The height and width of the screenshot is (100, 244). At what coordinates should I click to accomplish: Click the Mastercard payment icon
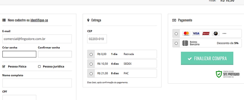coord(186,34)
